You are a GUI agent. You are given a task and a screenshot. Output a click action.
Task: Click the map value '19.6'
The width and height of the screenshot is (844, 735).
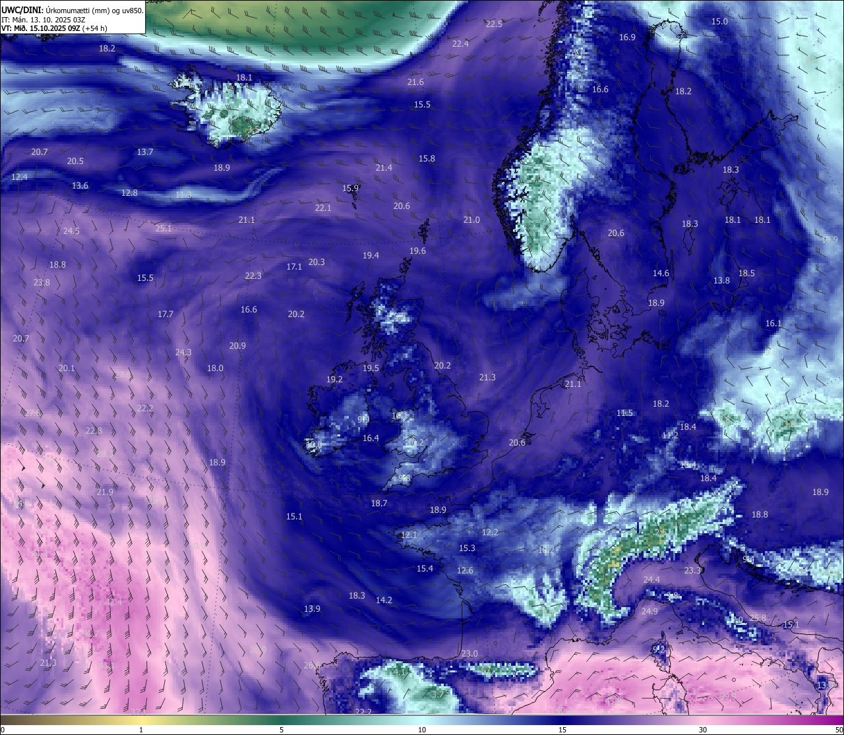pos(417,250)
